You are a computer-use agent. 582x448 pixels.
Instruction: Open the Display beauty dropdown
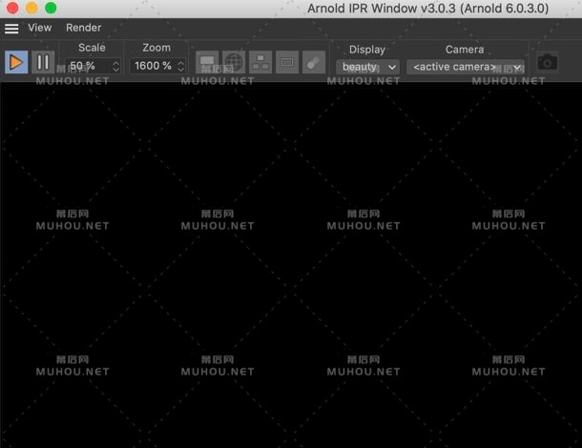pos(368,67)
